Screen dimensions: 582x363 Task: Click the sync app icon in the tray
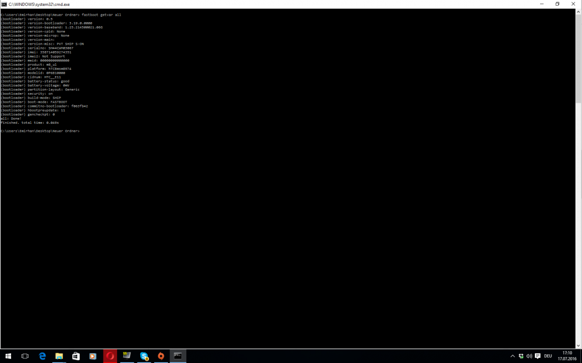[x=521, y=355]
